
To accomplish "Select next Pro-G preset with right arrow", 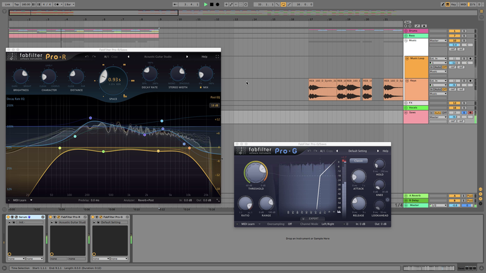I will [x=377, y=151].
